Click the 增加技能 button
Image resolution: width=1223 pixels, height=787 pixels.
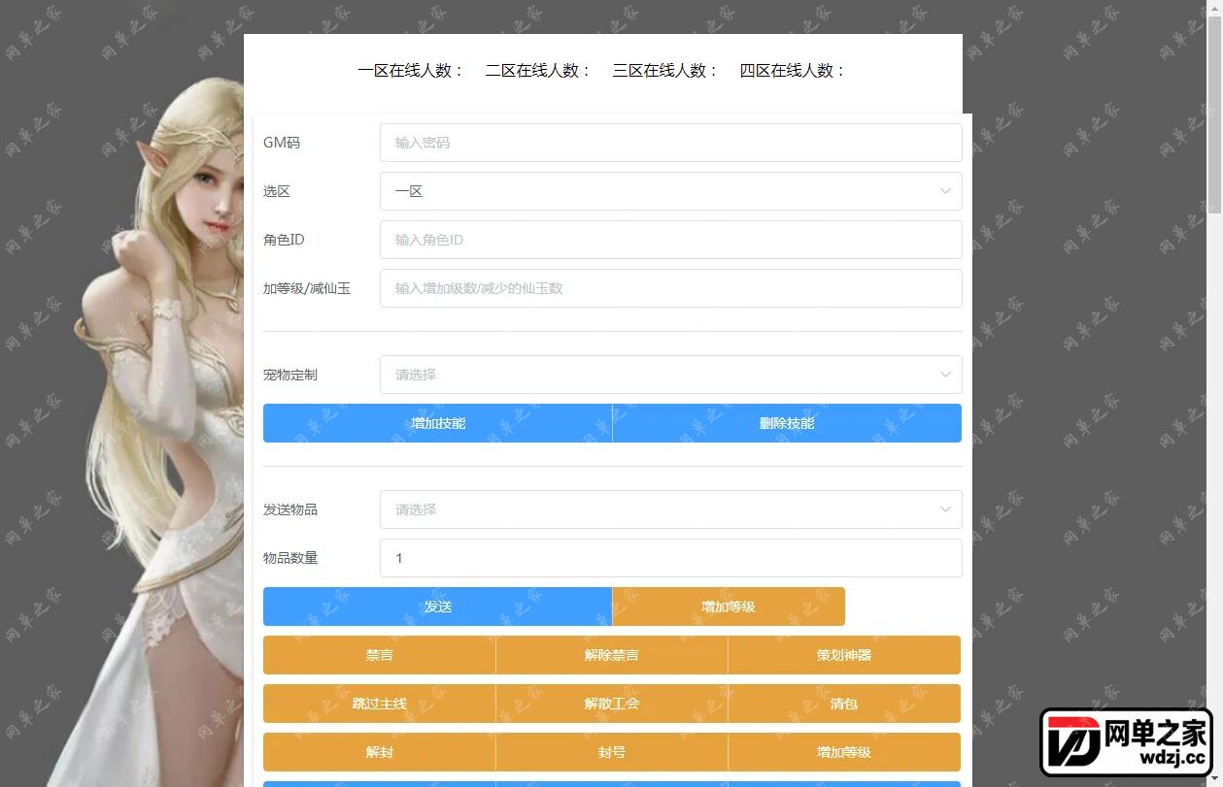(438, 423)
